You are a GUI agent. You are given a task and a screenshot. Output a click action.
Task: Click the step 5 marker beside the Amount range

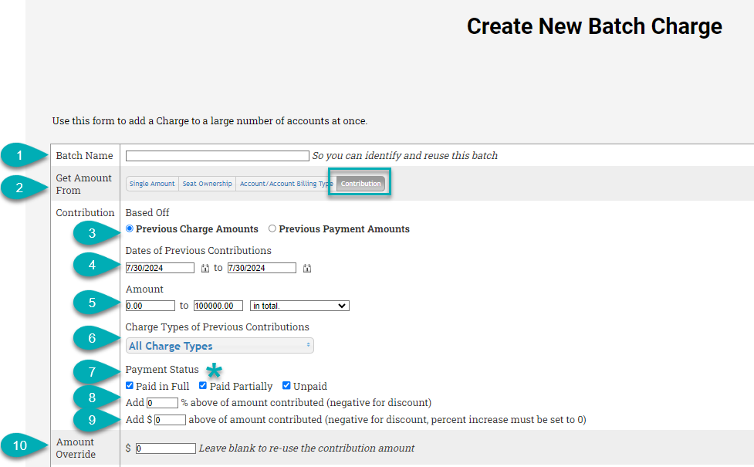(92, 303)
